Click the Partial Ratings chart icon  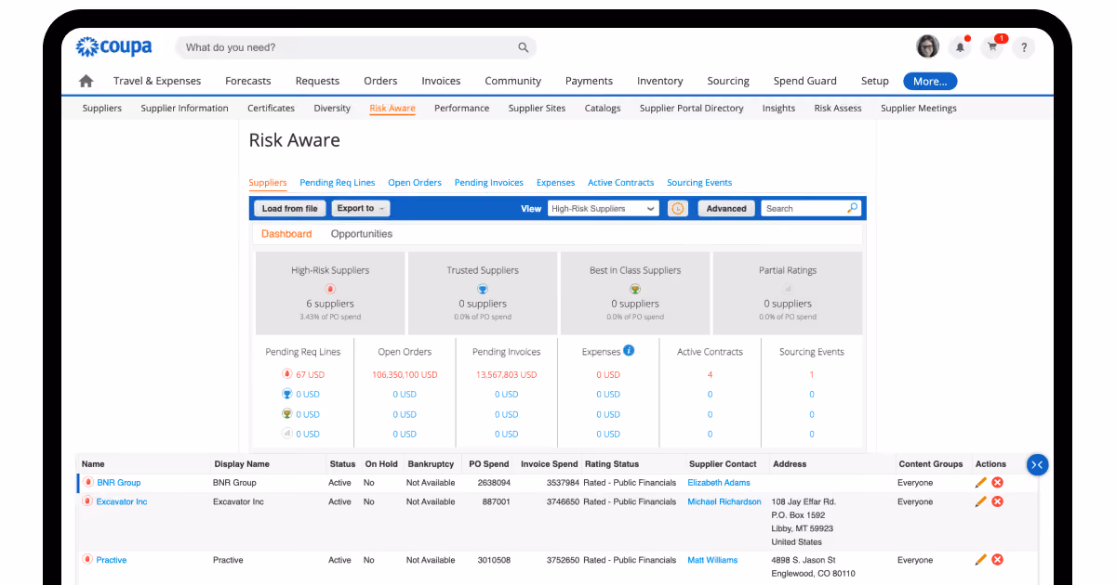pos(788,289)
